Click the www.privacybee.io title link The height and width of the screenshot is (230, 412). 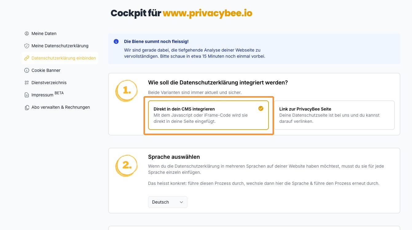pyautogui.click(x=207, y=13)
